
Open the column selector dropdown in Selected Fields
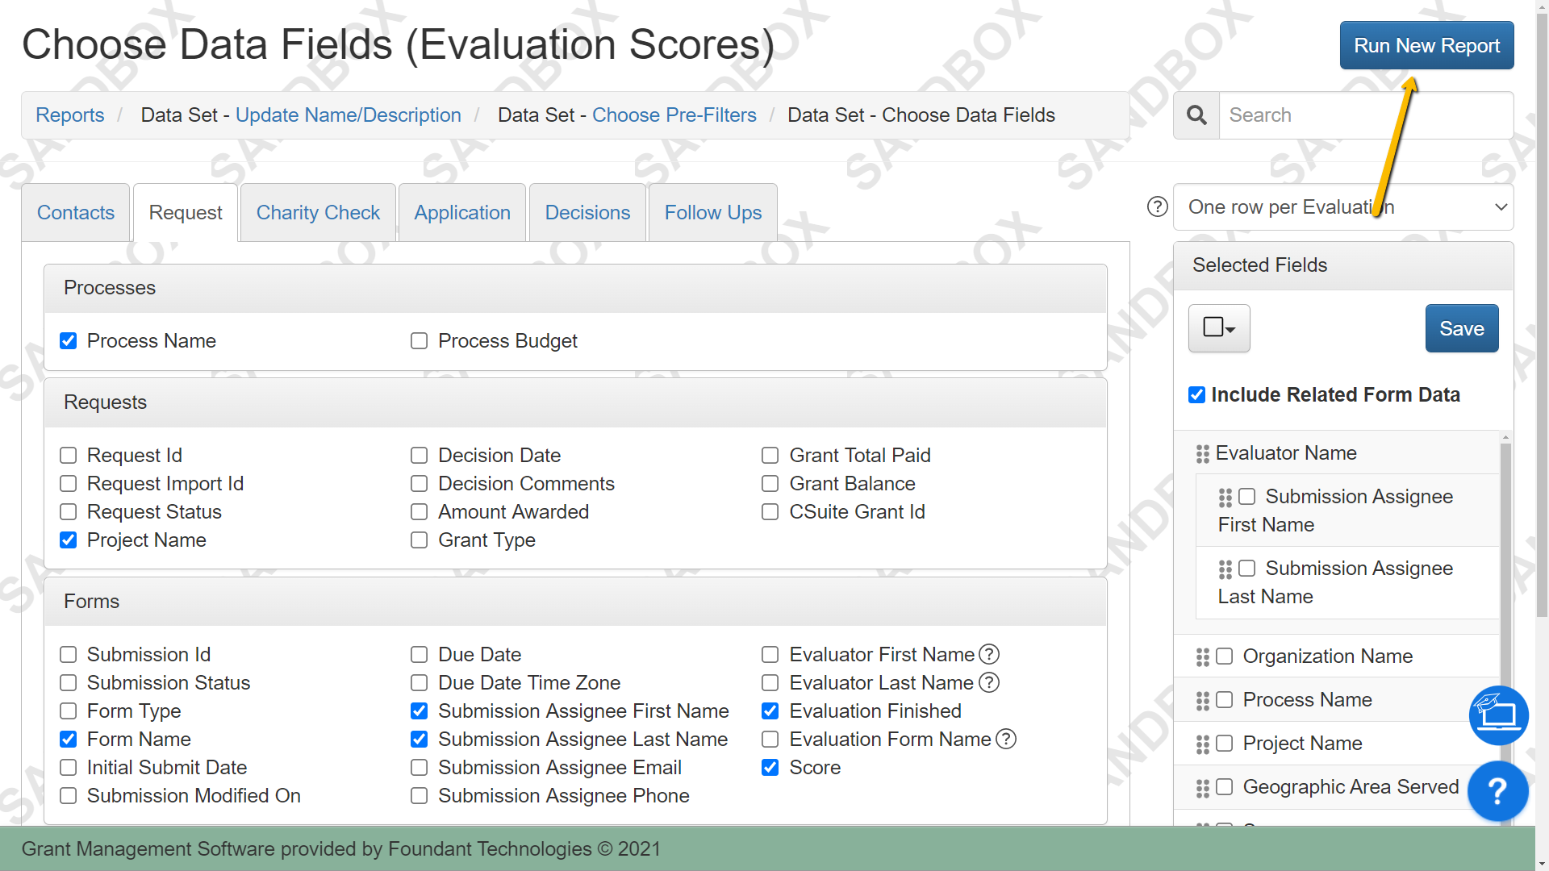1218,328
